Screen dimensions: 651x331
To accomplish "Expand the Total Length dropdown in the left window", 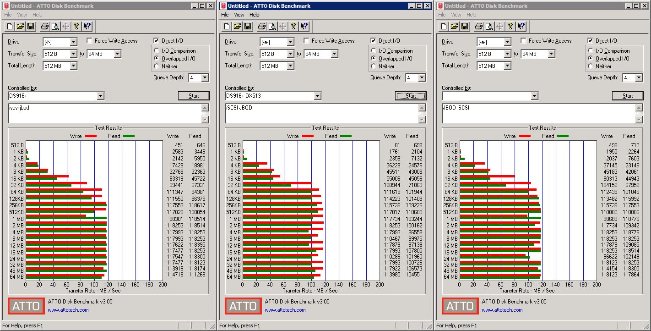I will (x=73, y=66).
